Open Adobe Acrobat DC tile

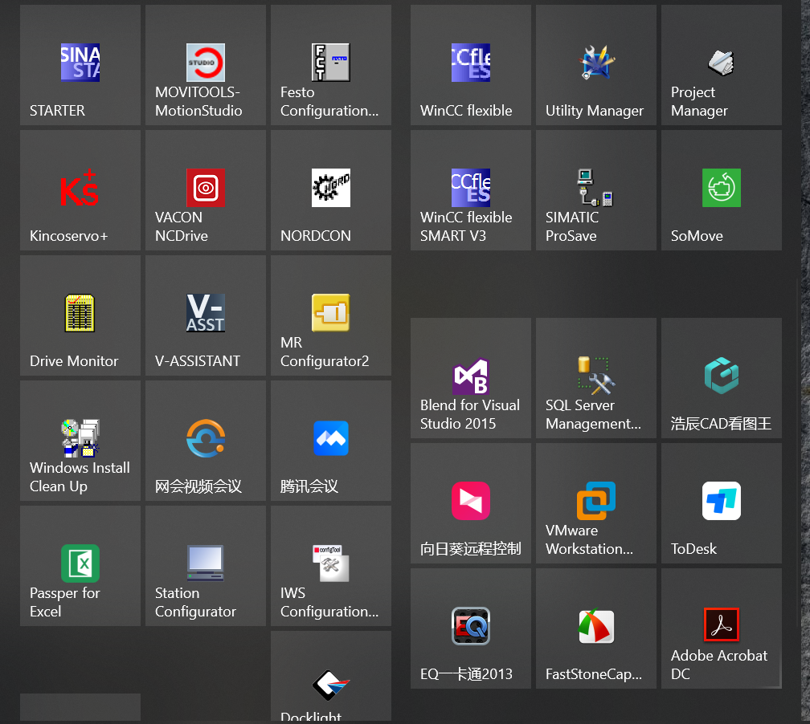(722, 628)
